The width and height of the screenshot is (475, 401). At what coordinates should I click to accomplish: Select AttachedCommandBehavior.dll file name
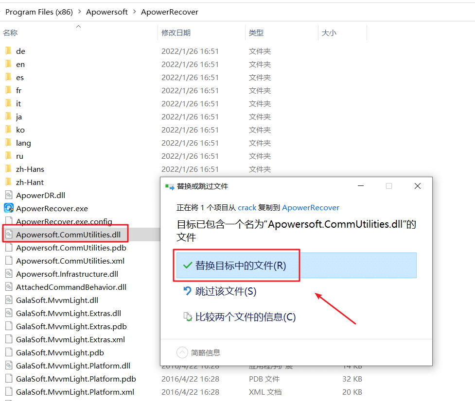[71, 287]
